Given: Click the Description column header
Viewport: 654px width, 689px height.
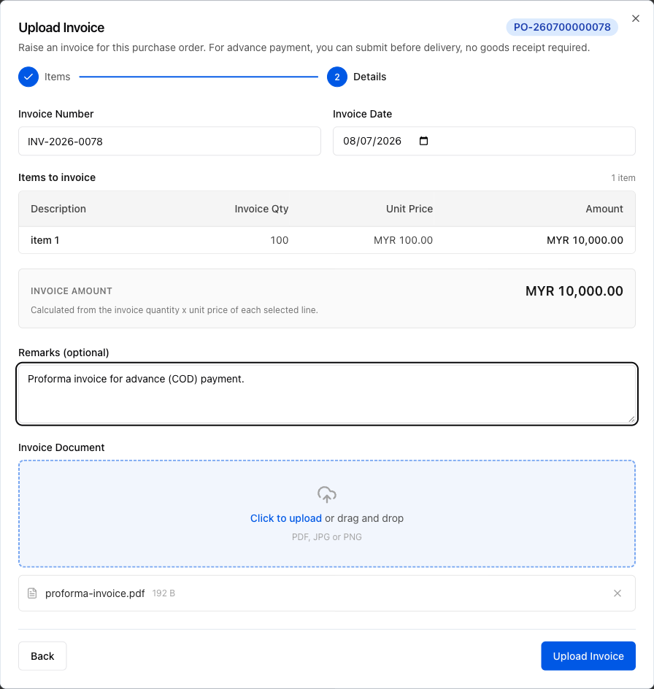Looking at the screenshot, I should 58,209.
